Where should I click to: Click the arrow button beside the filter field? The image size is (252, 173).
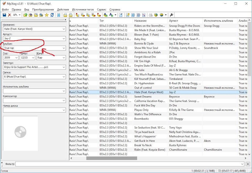coord(248,164)
